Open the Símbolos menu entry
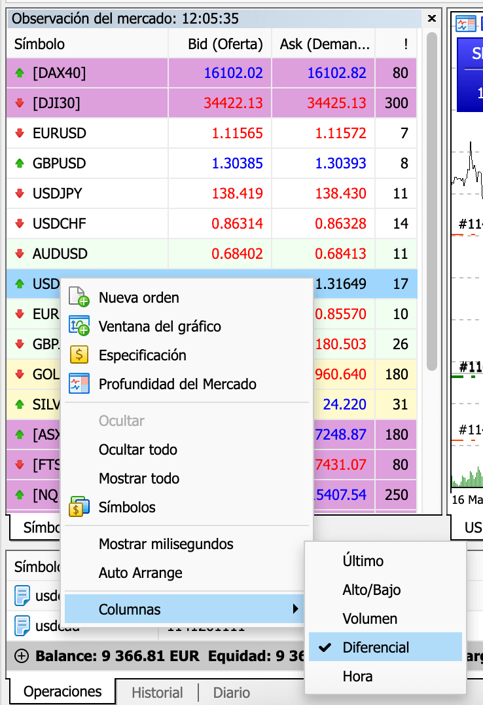Viewport: 483px width, 705px height. pyautogui.click(x=127, y=506)
